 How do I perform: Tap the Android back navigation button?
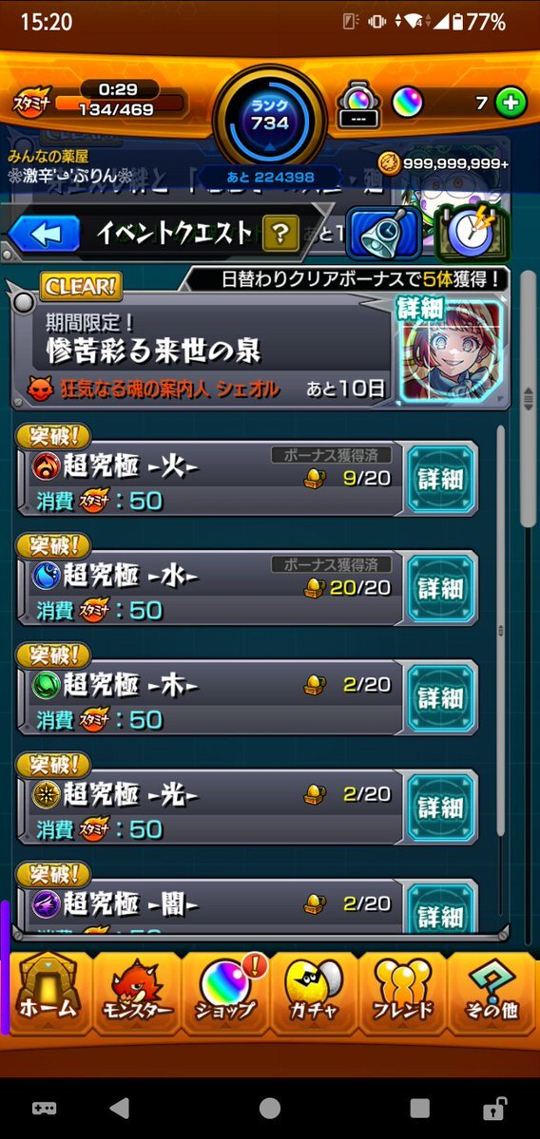pyautogui.click(x=119, y=1108)
